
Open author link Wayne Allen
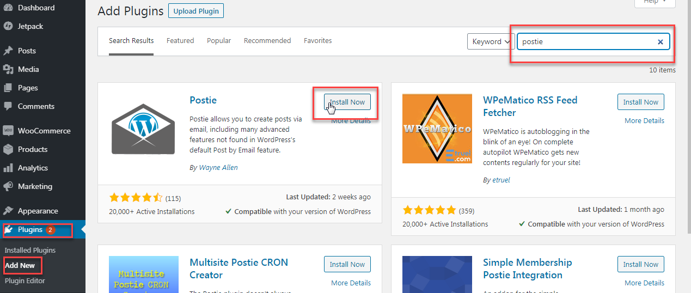tap(218, 168)
